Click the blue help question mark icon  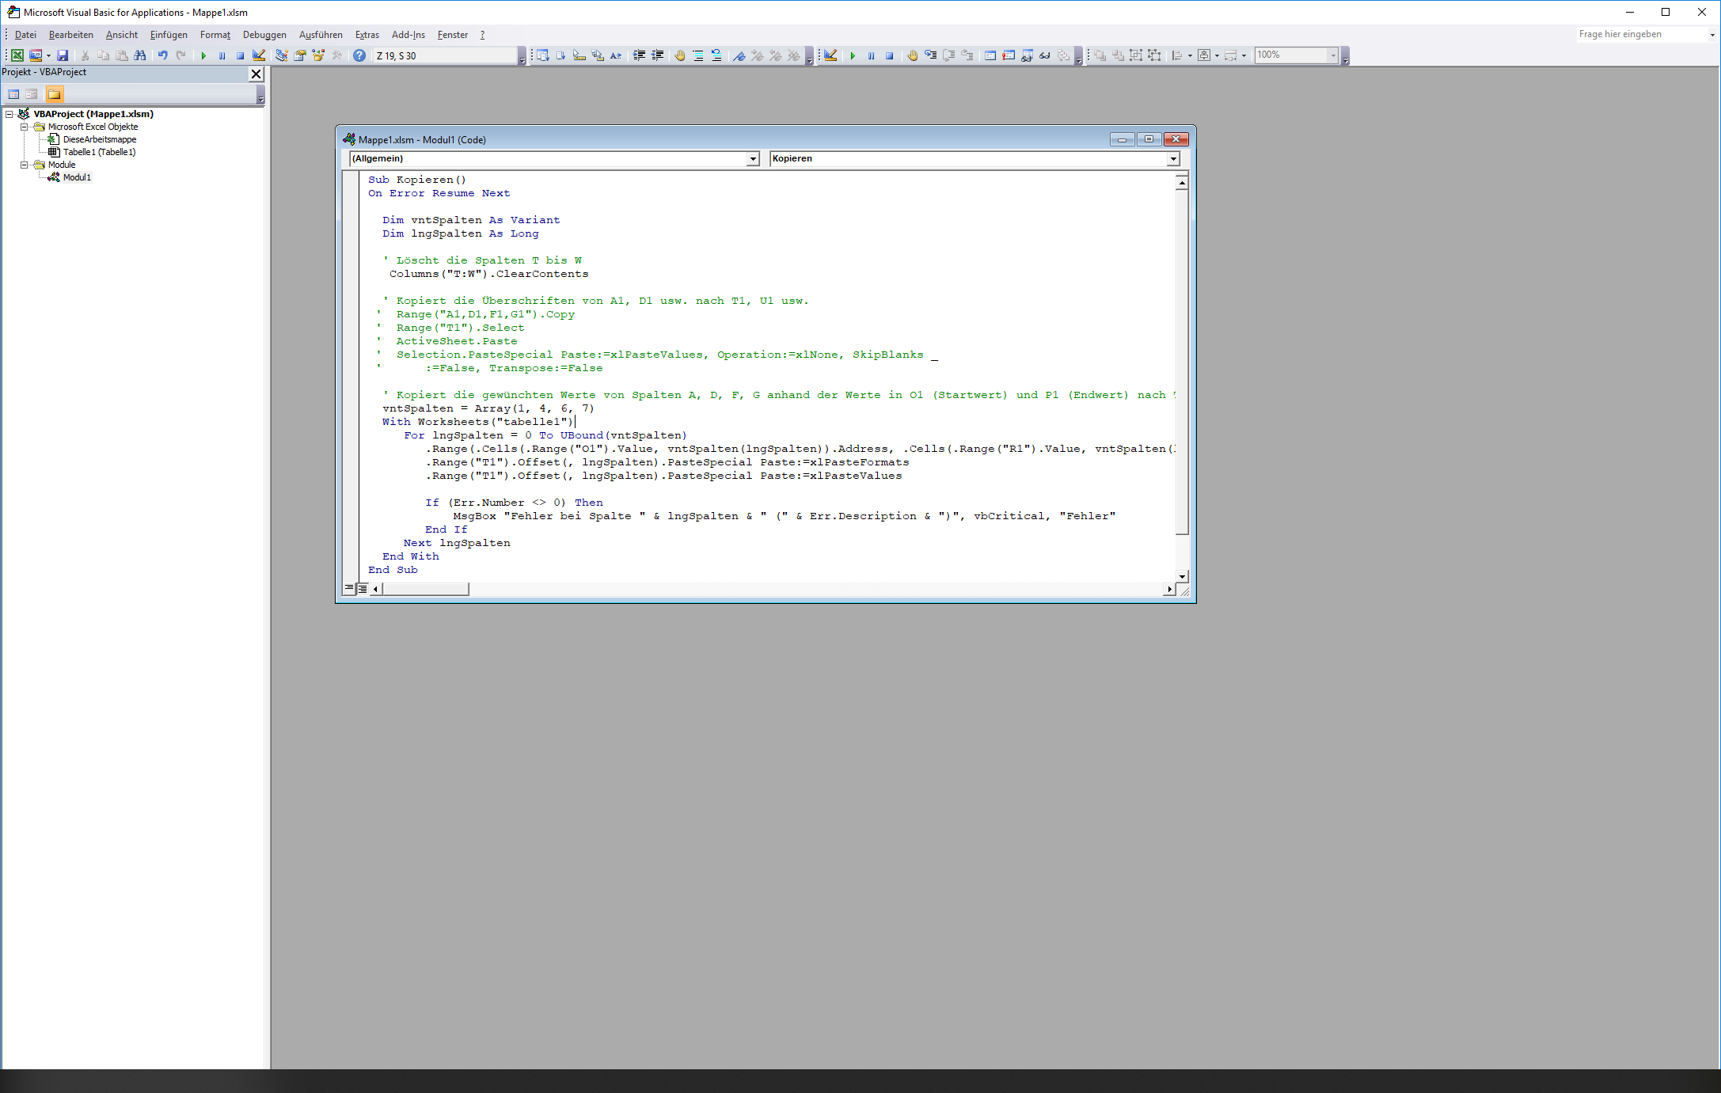[359, 55]
